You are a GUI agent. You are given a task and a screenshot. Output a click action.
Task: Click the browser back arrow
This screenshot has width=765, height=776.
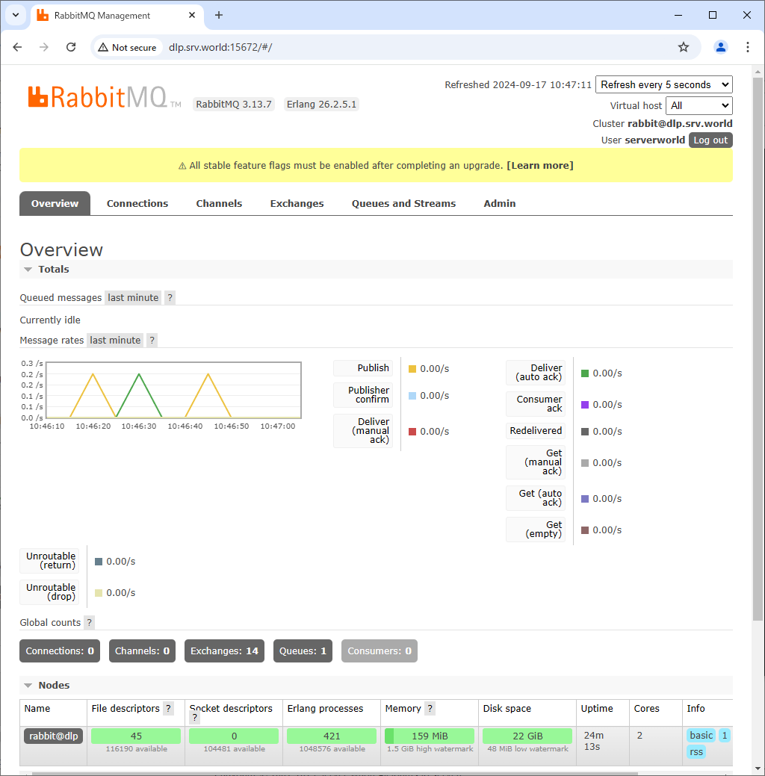(x=17, y=47)
